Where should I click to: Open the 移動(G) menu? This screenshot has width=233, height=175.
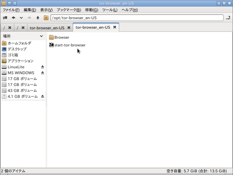[x=92, y=10]
